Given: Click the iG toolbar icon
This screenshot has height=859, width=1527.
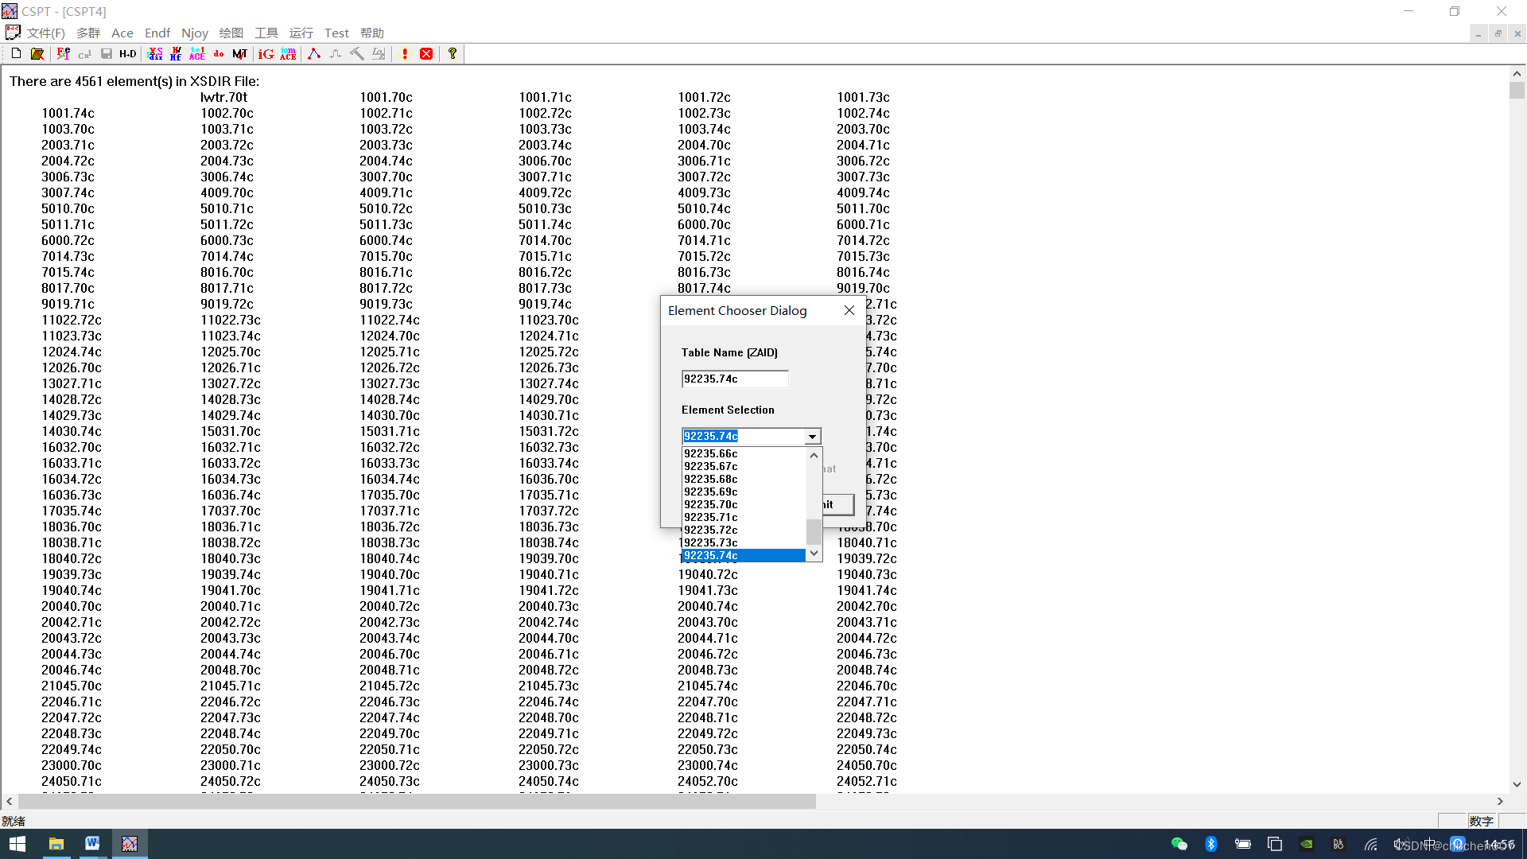Looking at the screenshot, I should (266, 53).
